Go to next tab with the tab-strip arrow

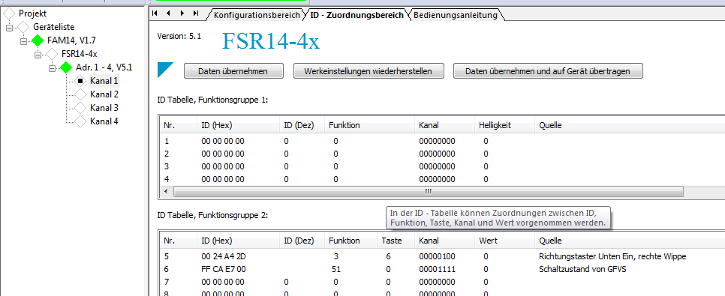tap(182, 13)
